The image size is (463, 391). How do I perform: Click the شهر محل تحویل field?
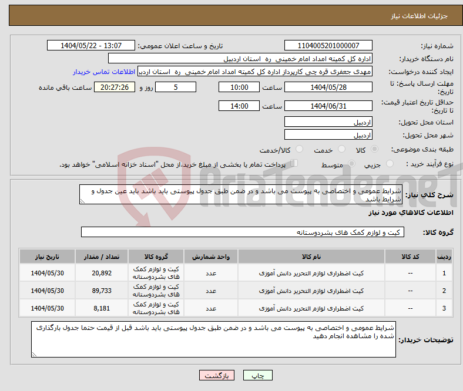pyautogui.click(x=328, y=135)
